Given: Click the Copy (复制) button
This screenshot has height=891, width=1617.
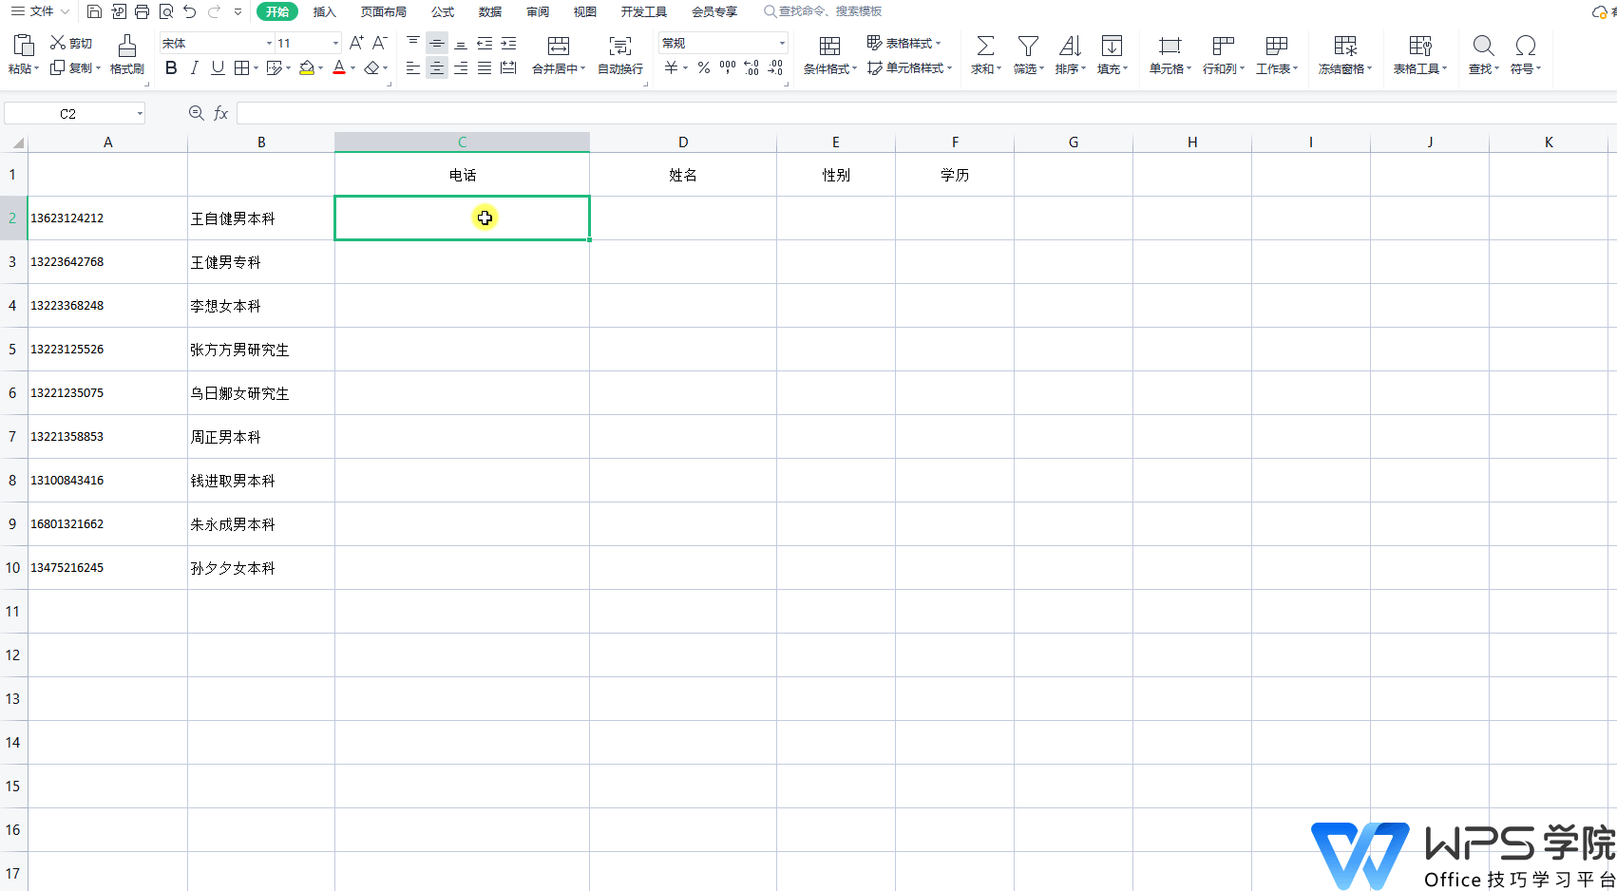Looking at the screenshot, I should [x=75, y=67].
